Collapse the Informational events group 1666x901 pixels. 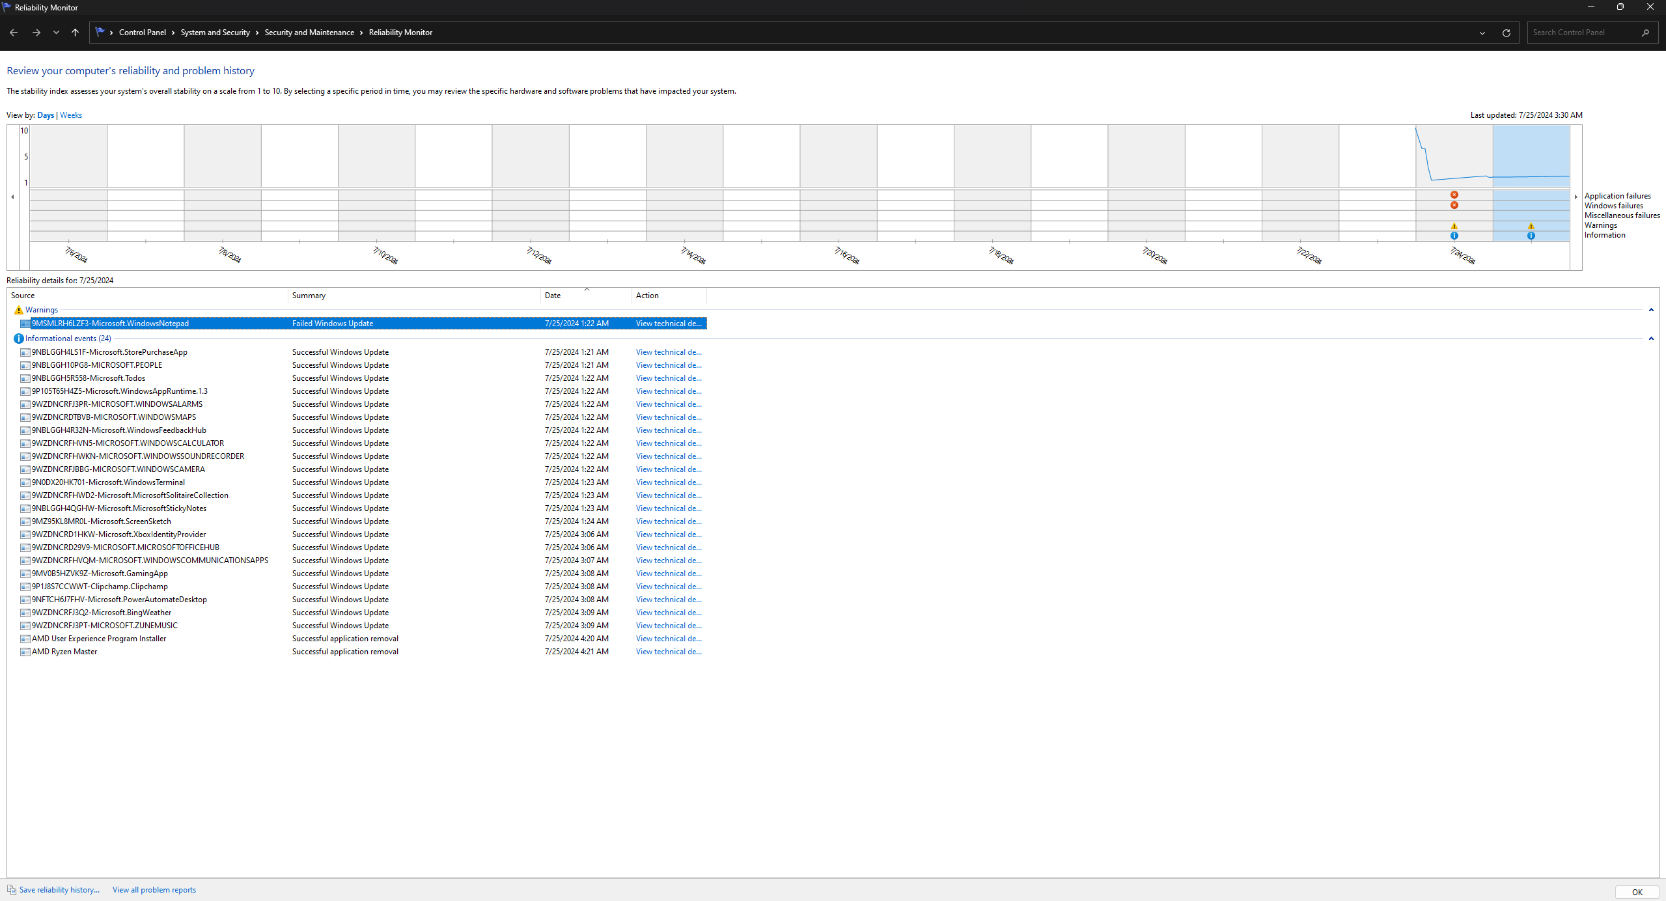[x=1651, y=339]
